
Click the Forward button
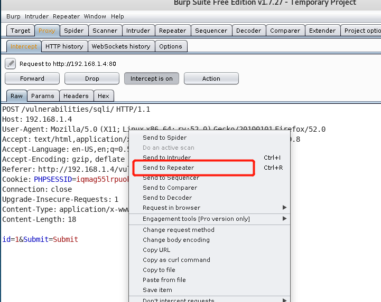[x=32, y=79]
